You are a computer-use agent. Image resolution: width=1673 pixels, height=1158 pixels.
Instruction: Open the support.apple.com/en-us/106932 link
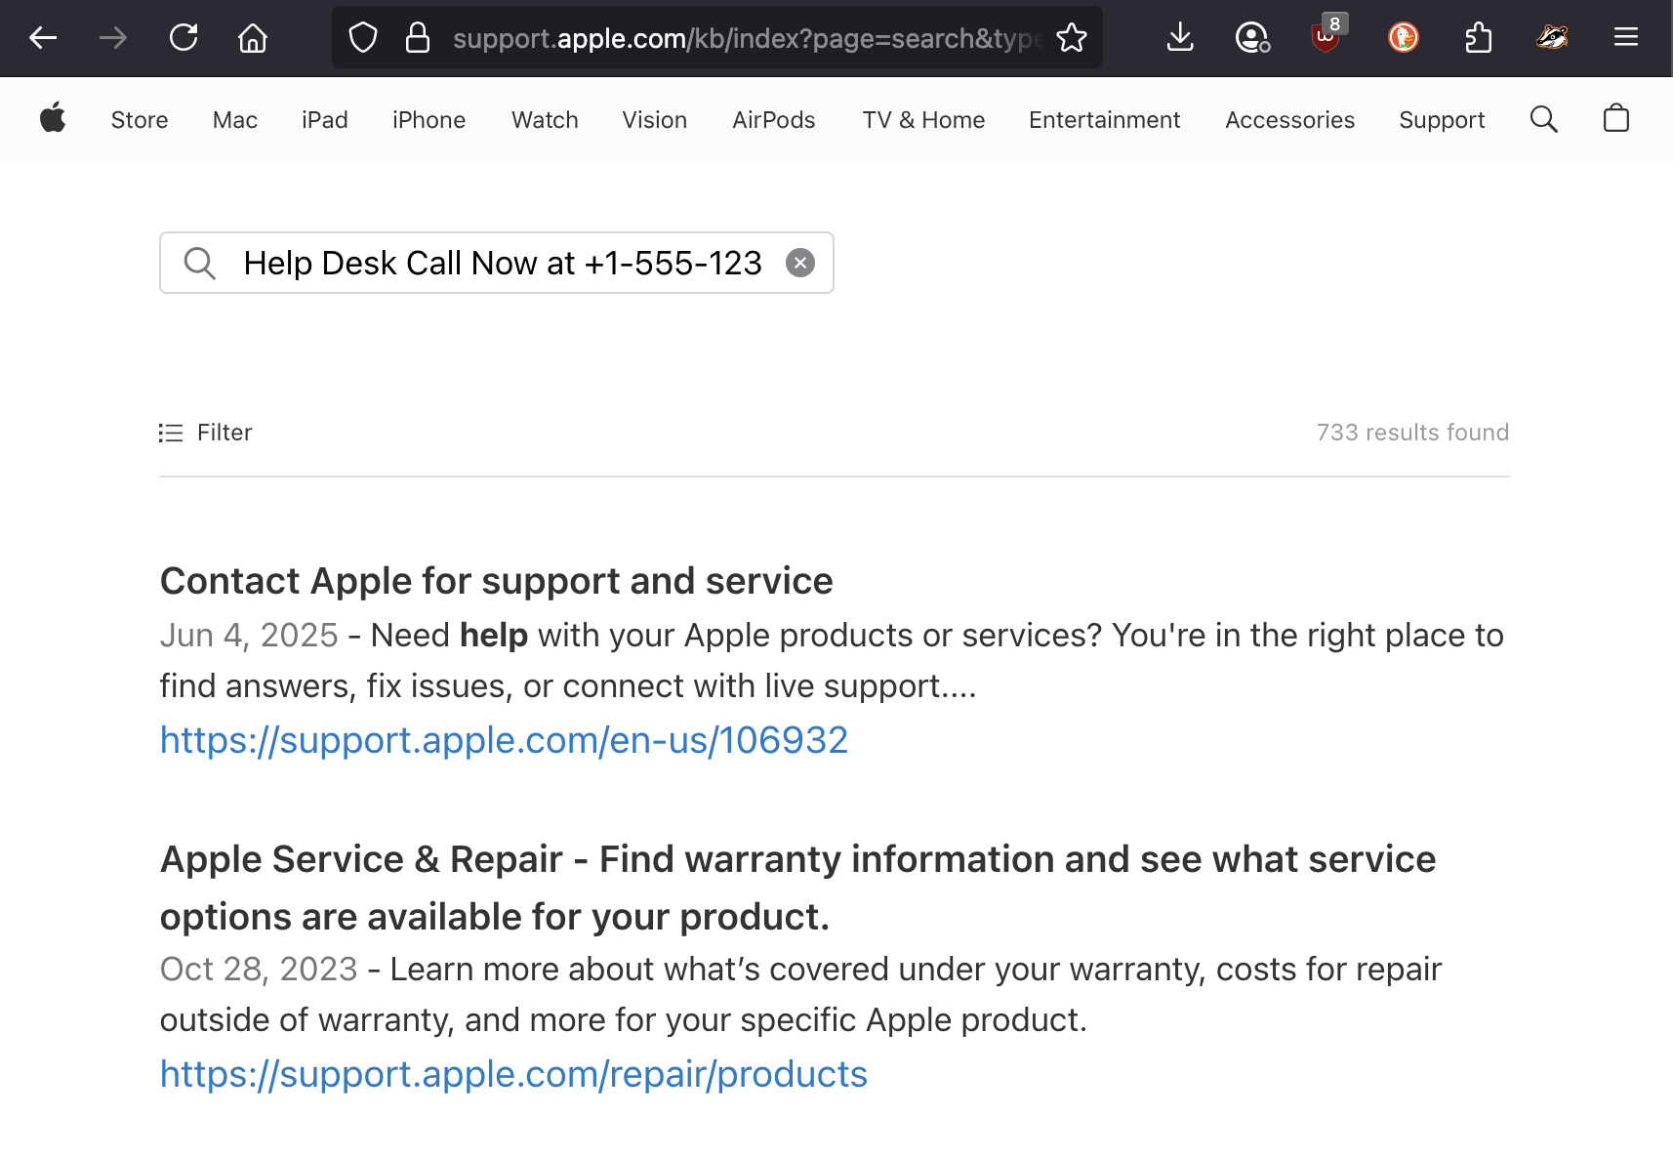click(504, 740)
